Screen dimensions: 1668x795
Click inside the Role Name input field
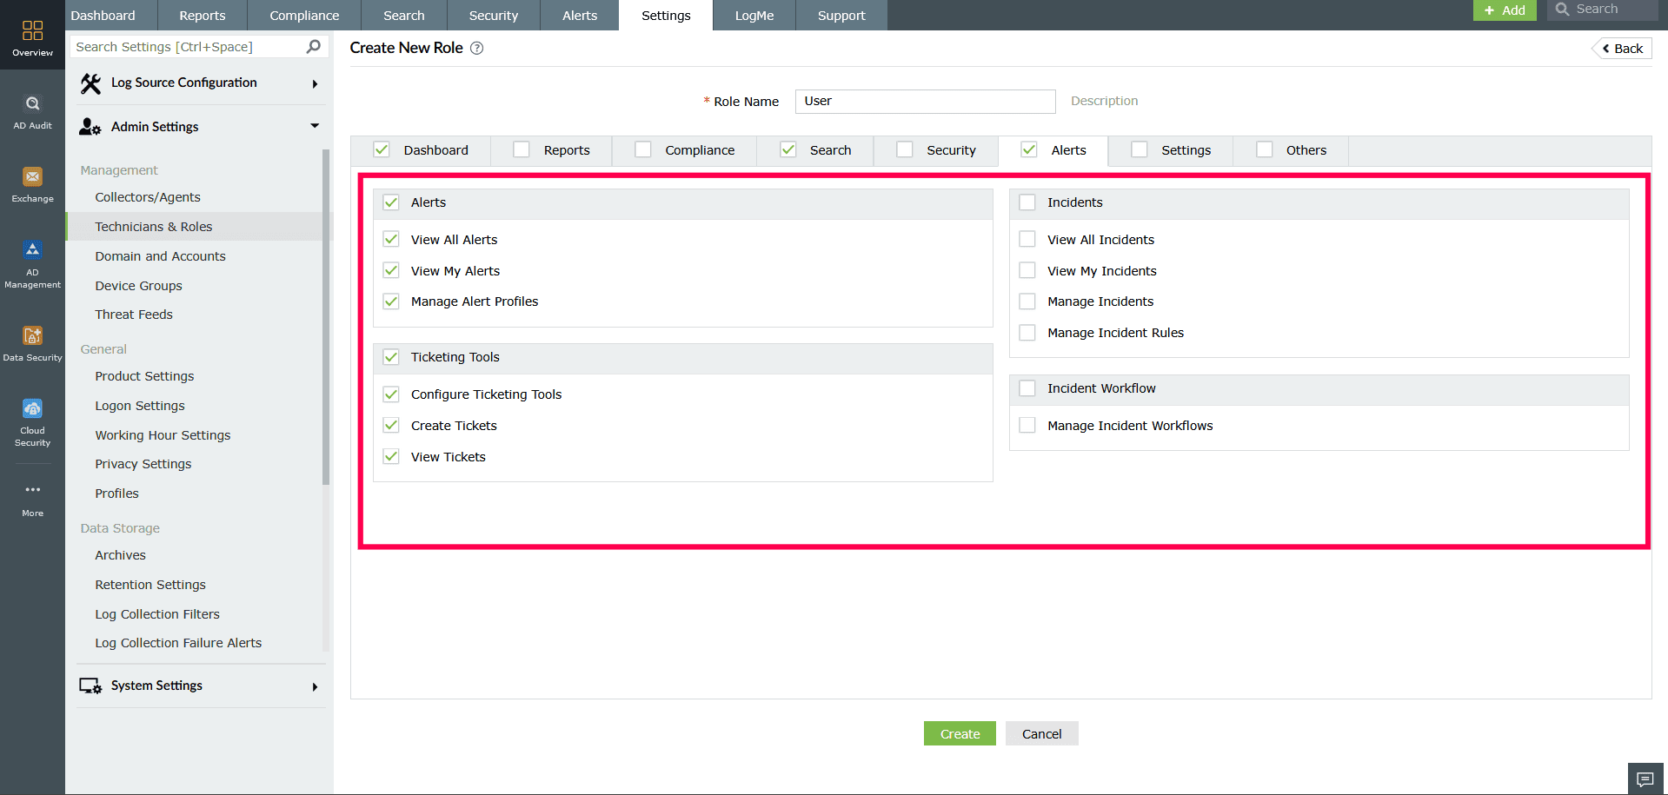click(924, 101)
